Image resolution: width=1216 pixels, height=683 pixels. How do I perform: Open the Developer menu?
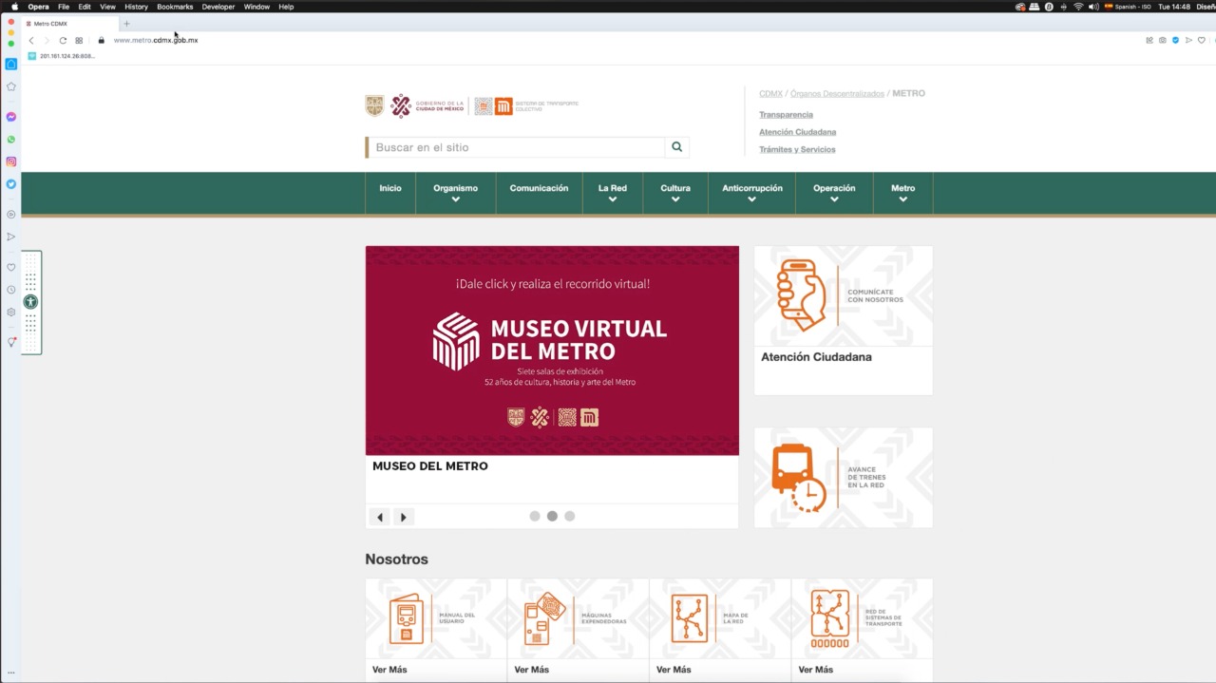(218, 7)
